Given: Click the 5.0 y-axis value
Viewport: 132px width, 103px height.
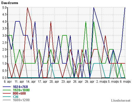Looking at the screenshot, I should tap(5, 8).
